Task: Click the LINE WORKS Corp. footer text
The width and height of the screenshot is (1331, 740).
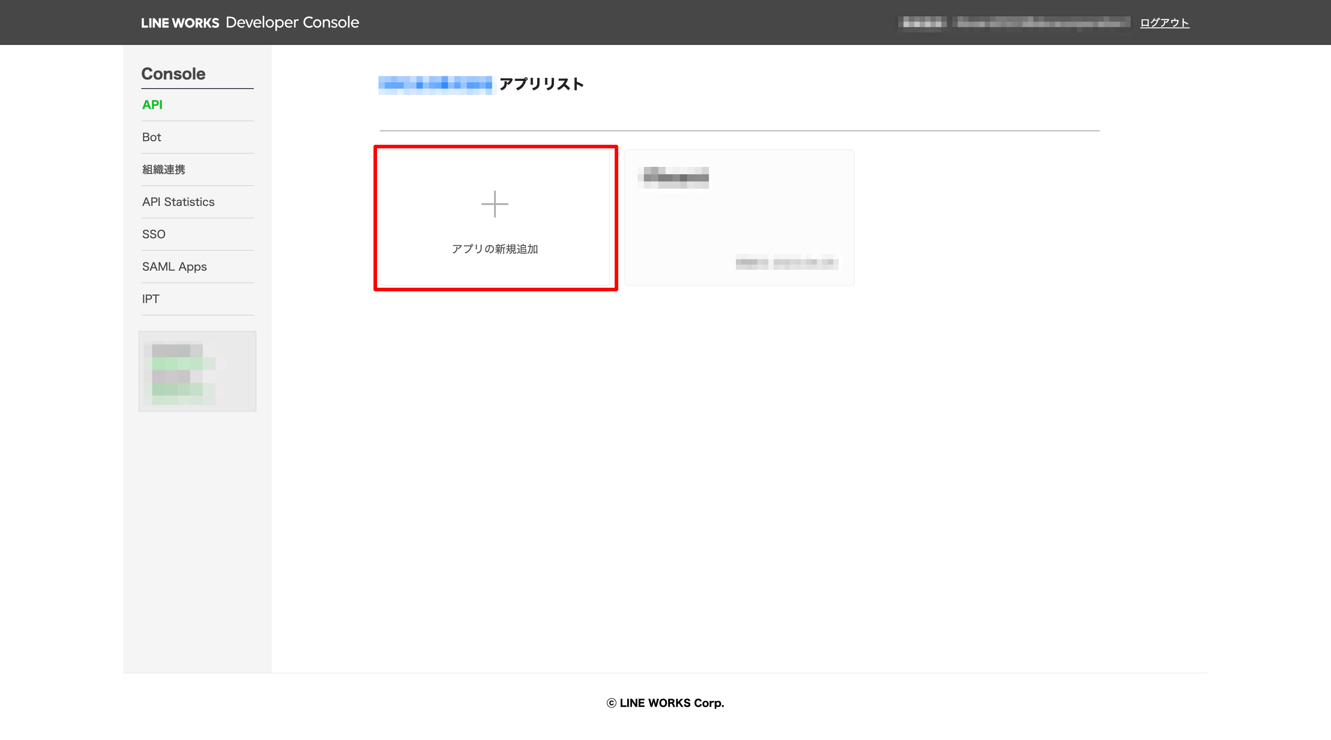Action: tap(665, 703)
